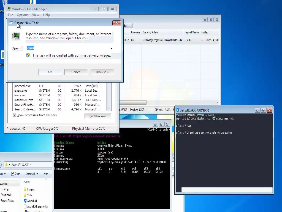Click the ngrok Web Interface URL text
This screenshot has height=212, width=282.
(113, 159)
